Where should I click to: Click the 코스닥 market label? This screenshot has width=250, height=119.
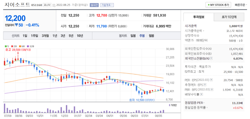[x=47, y=5]
